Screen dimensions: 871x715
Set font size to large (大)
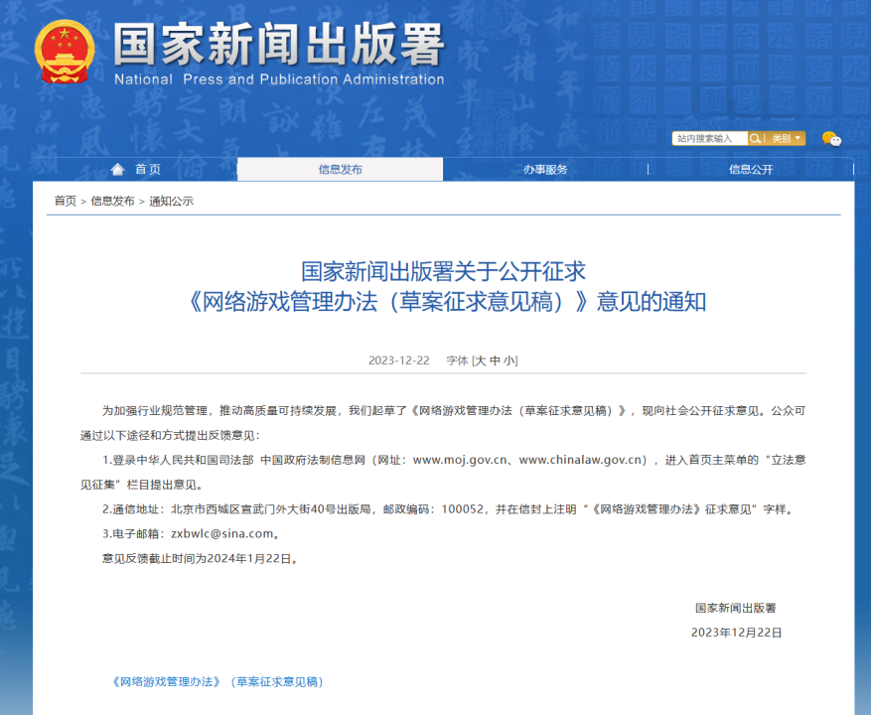point(481,360)
